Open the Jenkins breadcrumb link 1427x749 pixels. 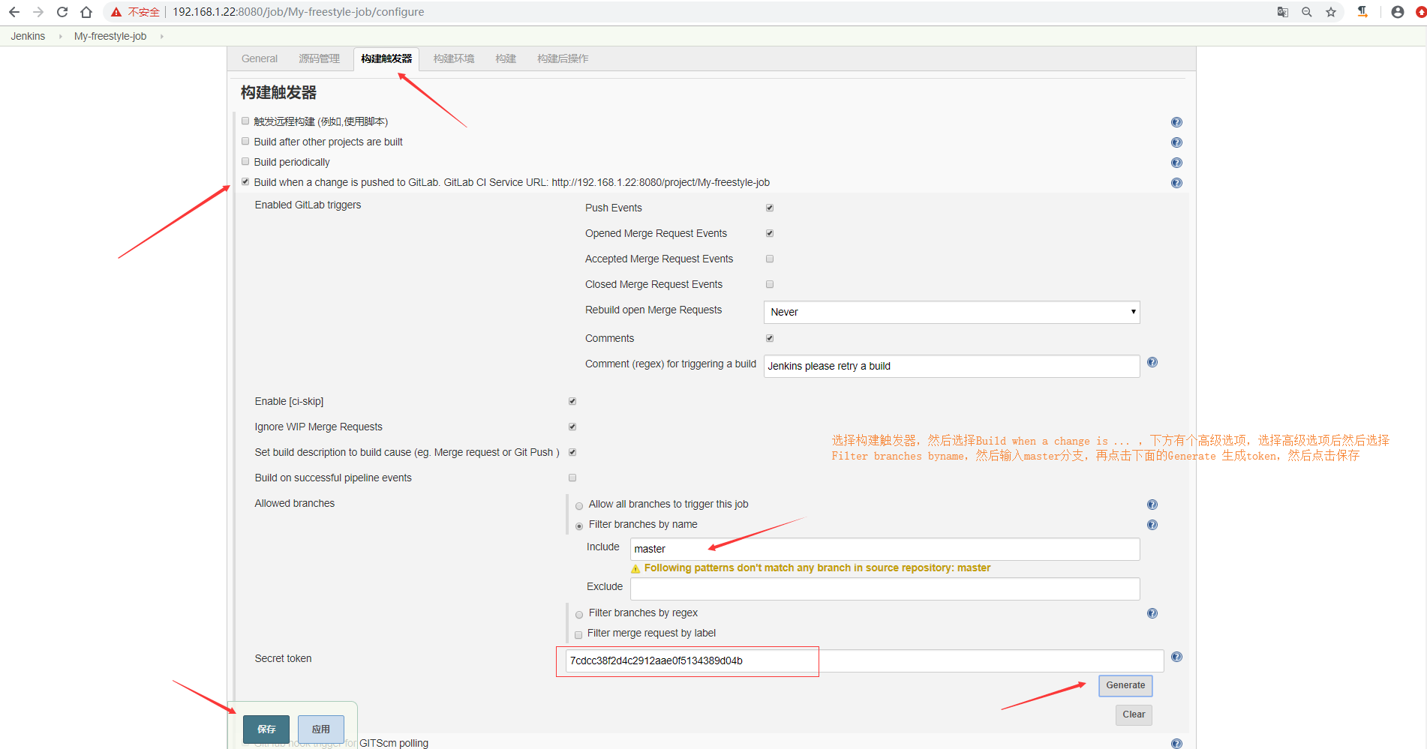pyautogui.click(x=28, y=36)
